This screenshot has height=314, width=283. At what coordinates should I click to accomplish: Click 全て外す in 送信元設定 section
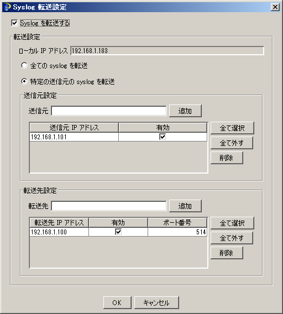tap(232, 143)
